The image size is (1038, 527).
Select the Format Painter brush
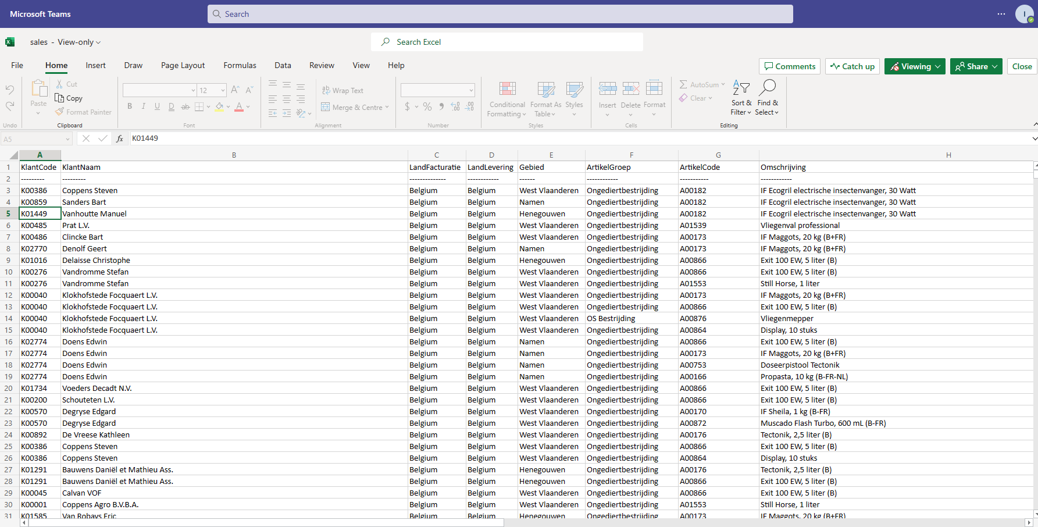point(59,112)
